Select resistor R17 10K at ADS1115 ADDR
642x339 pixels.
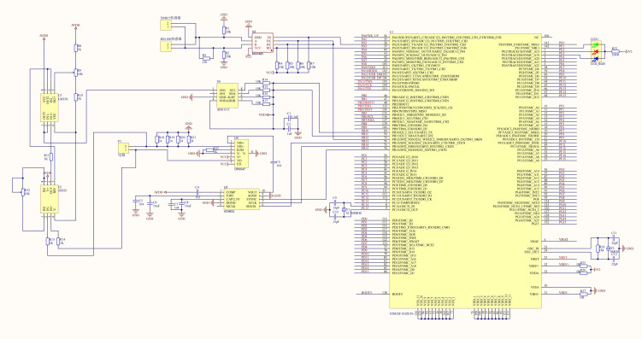pos(266,103)
